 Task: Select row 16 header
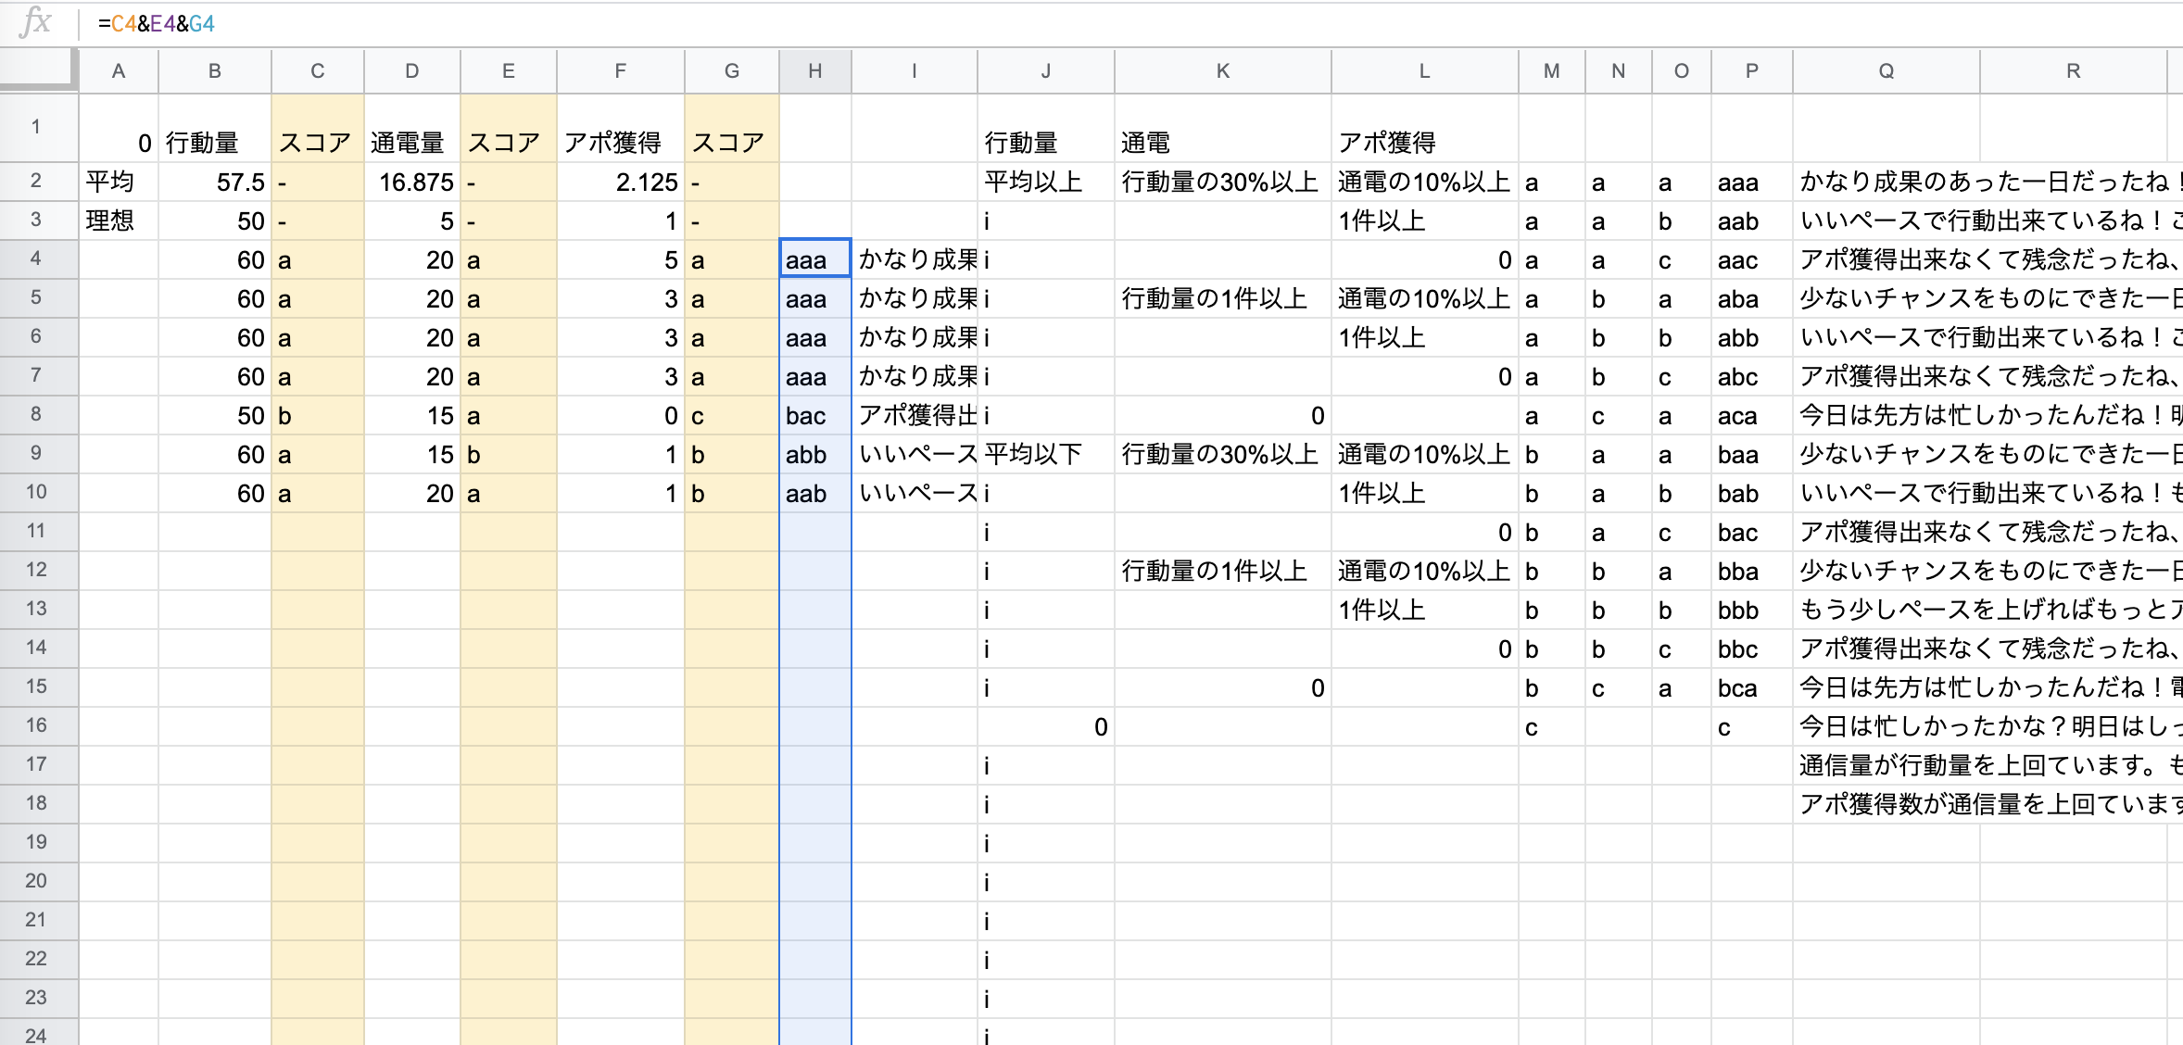(36, 726)
